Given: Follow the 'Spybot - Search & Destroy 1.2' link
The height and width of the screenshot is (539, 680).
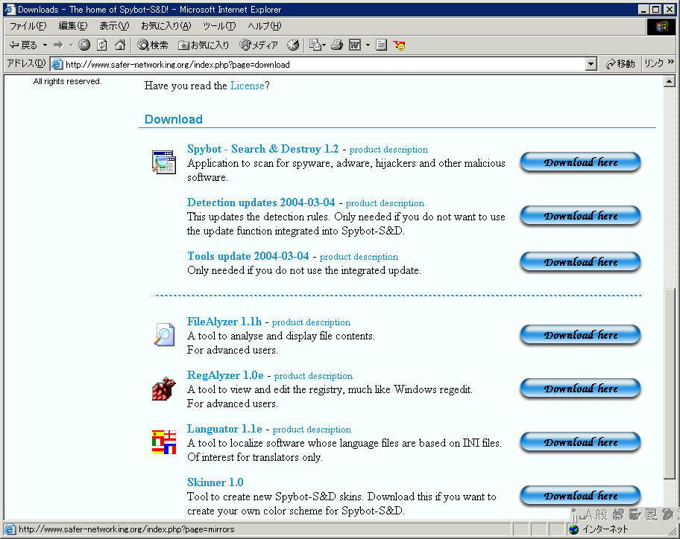Looking at the screenshot, I should [x=262, y=149].
